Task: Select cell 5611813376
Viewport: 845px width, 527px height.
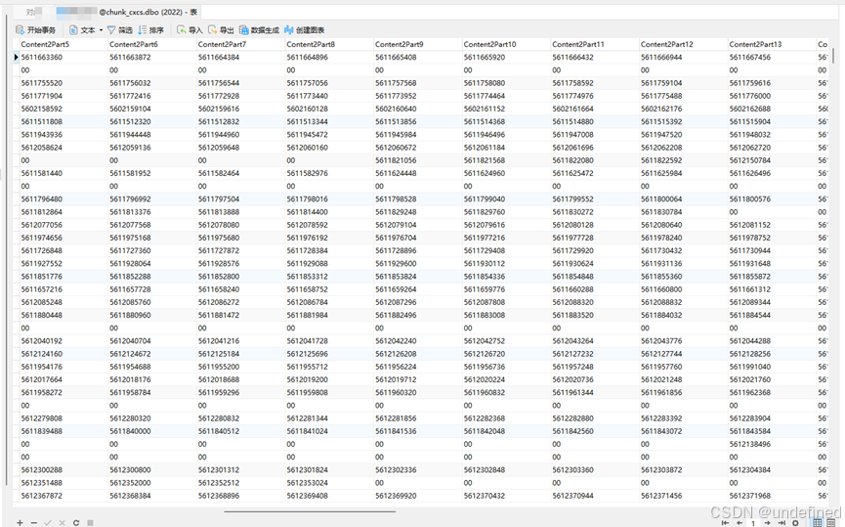Action: [x=152, y=212]
